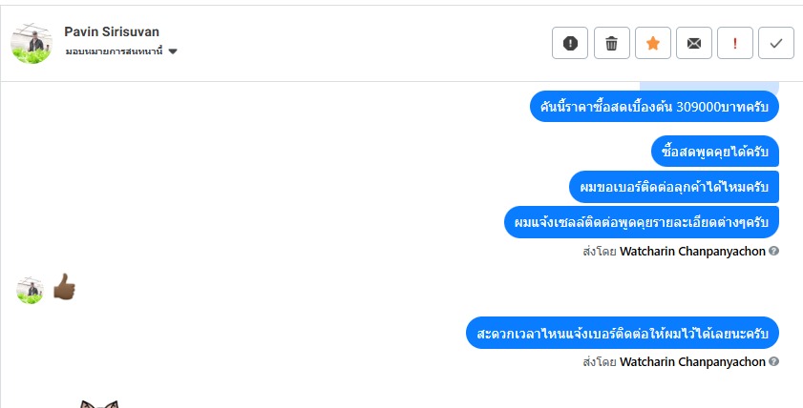Click the last Watcharin Chanpanyachon sender name
Image resolution: width=803 pixels, height=408 pixels.
click(692, 362)
